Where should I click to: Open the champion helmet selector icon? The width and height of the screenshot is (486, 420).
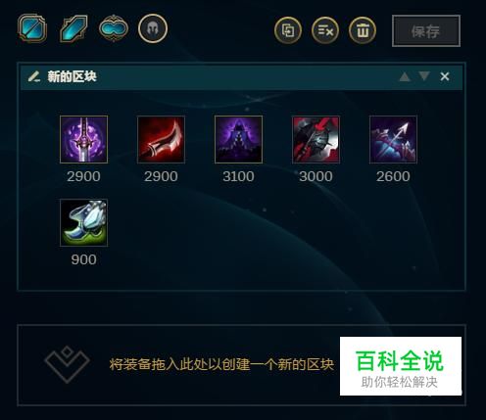(x=153, y=28)
